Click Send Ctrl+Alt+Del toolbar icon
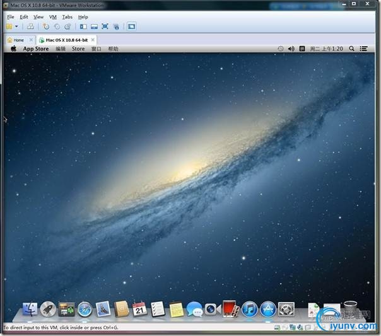Viewport: 381px width, 336px height. 30,26
